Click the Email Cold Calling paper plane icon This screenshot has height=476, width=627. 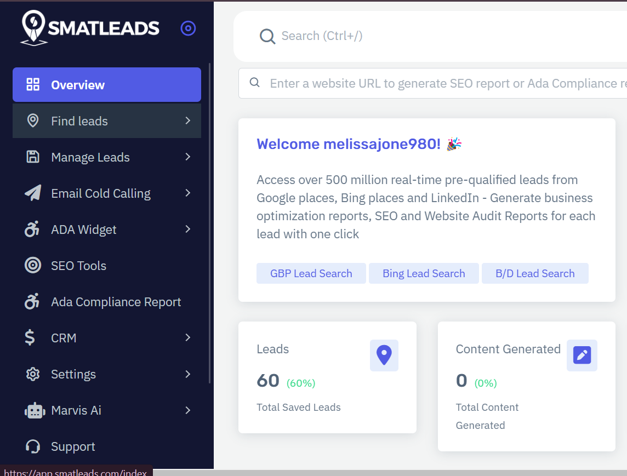(33, 193)
